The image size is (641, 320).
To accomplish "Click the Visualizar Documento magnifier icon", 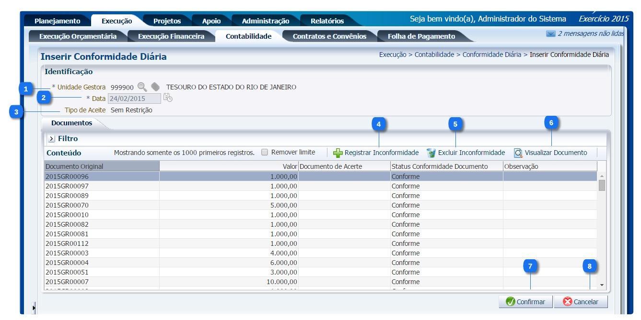I will coord(518,153).
